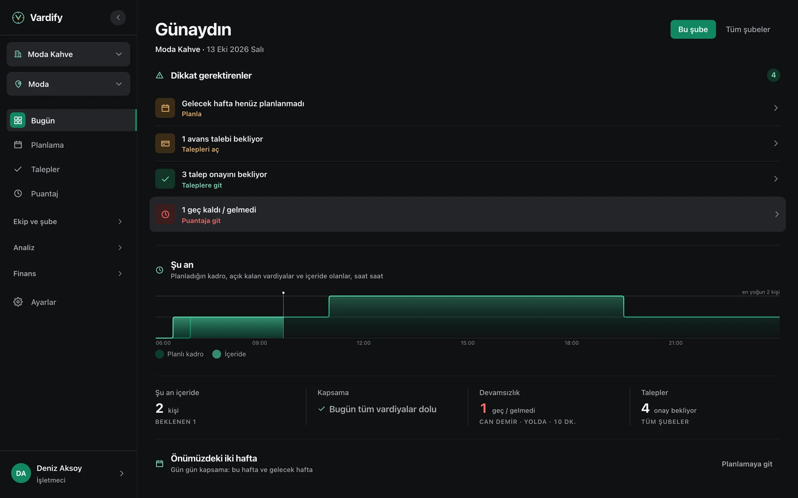Click the Talepler 4 onay bekliyor stat
The width and height of the screenshot is (798, 498).
click(x=704, y=407)
